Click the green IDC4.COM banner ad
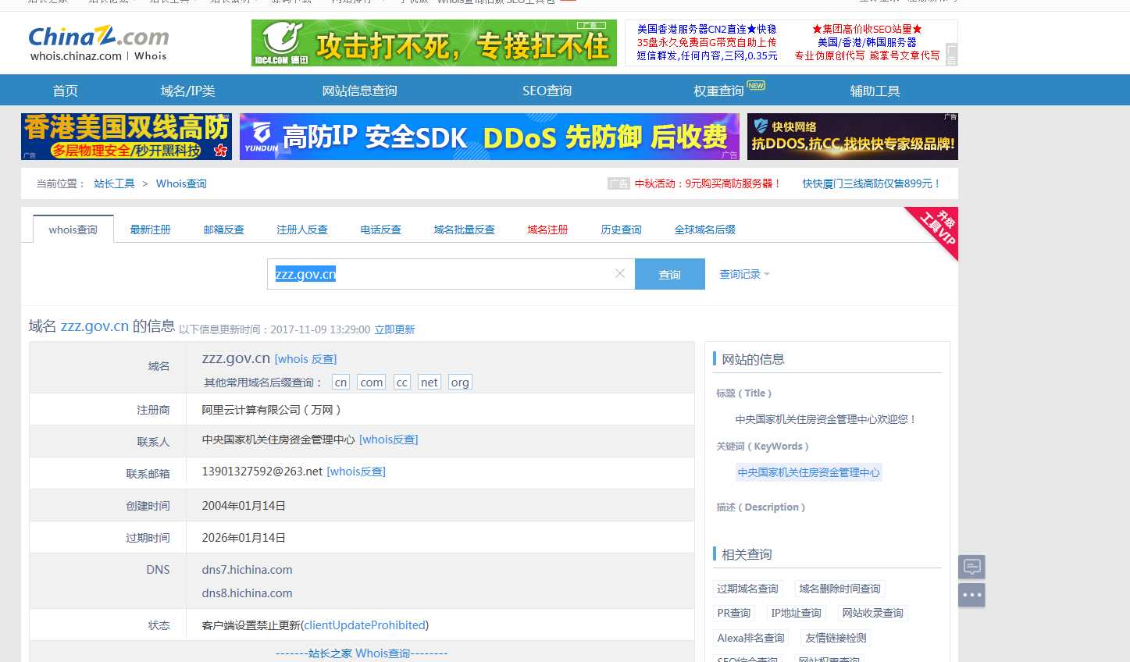The image size is (1130, 662). [x=434, y=43]
